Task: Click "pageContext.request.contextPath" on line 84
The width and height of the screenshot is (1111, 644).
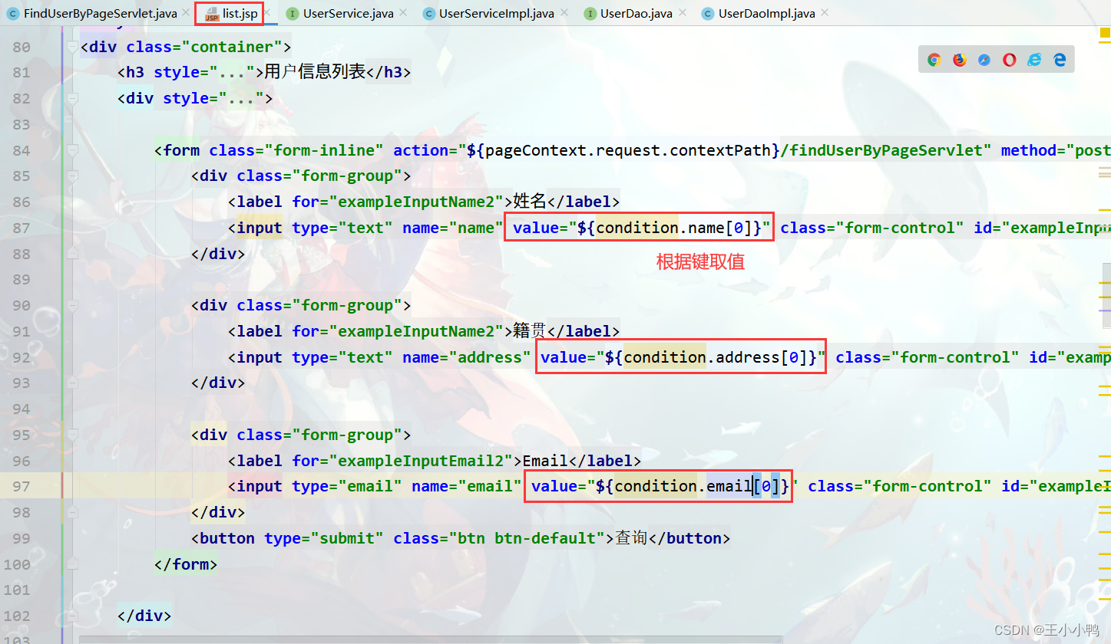Action: (629, 150)
